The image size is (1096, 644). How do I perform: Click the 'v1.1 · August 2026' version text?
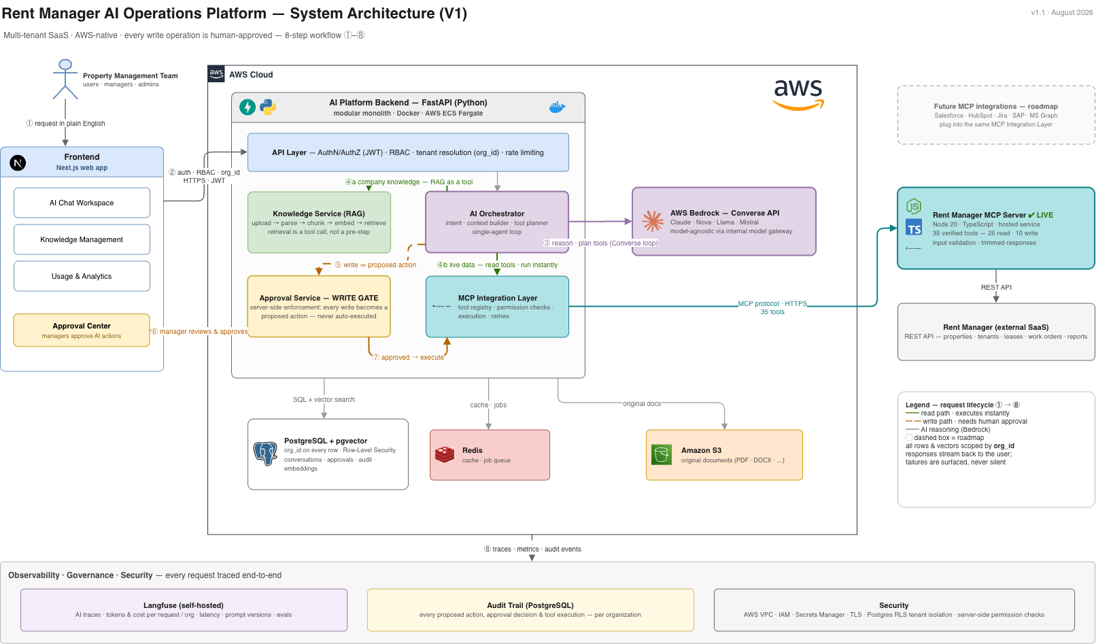(1062, 12)
